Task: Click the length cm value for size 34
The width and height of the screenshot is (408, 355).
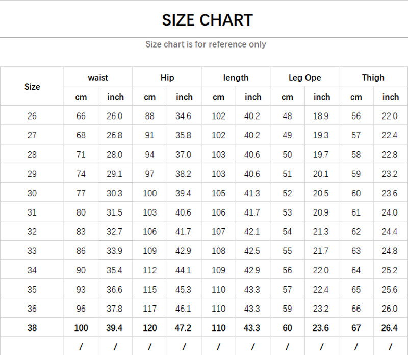Action: point(218,270)
